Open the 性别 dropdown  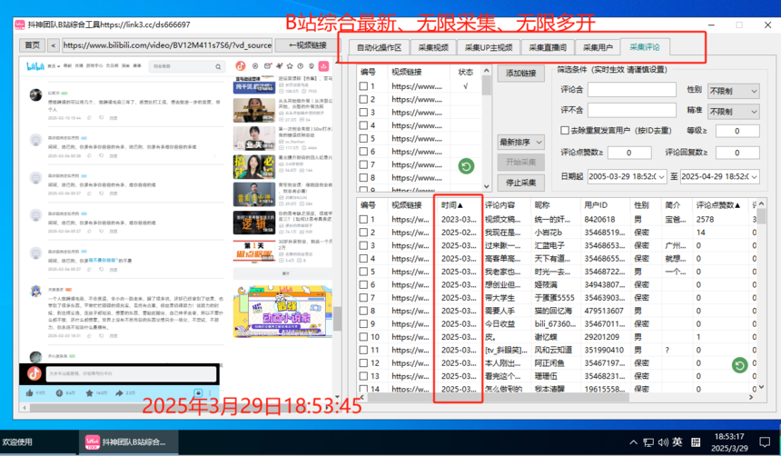tap(733, 91)
